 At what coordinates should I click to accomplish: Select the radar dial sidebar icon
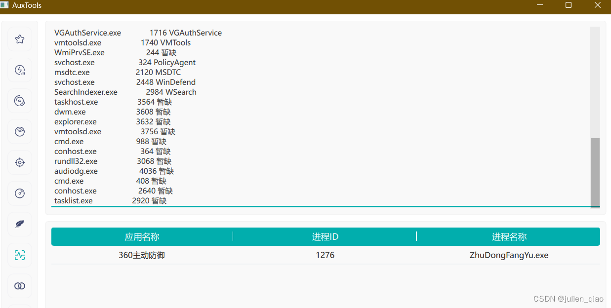pos(20,132)
